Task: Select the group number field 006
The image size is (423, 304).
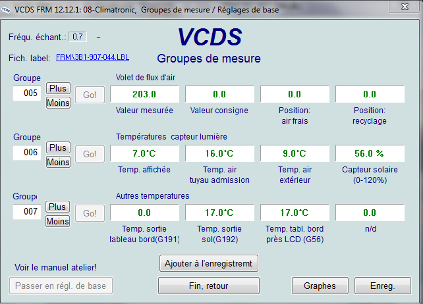Action: click(27, 153)
